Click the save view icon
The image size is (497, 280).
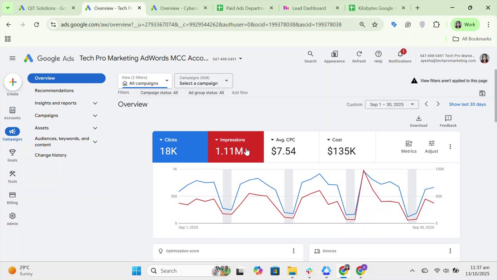tap(482, 93)
